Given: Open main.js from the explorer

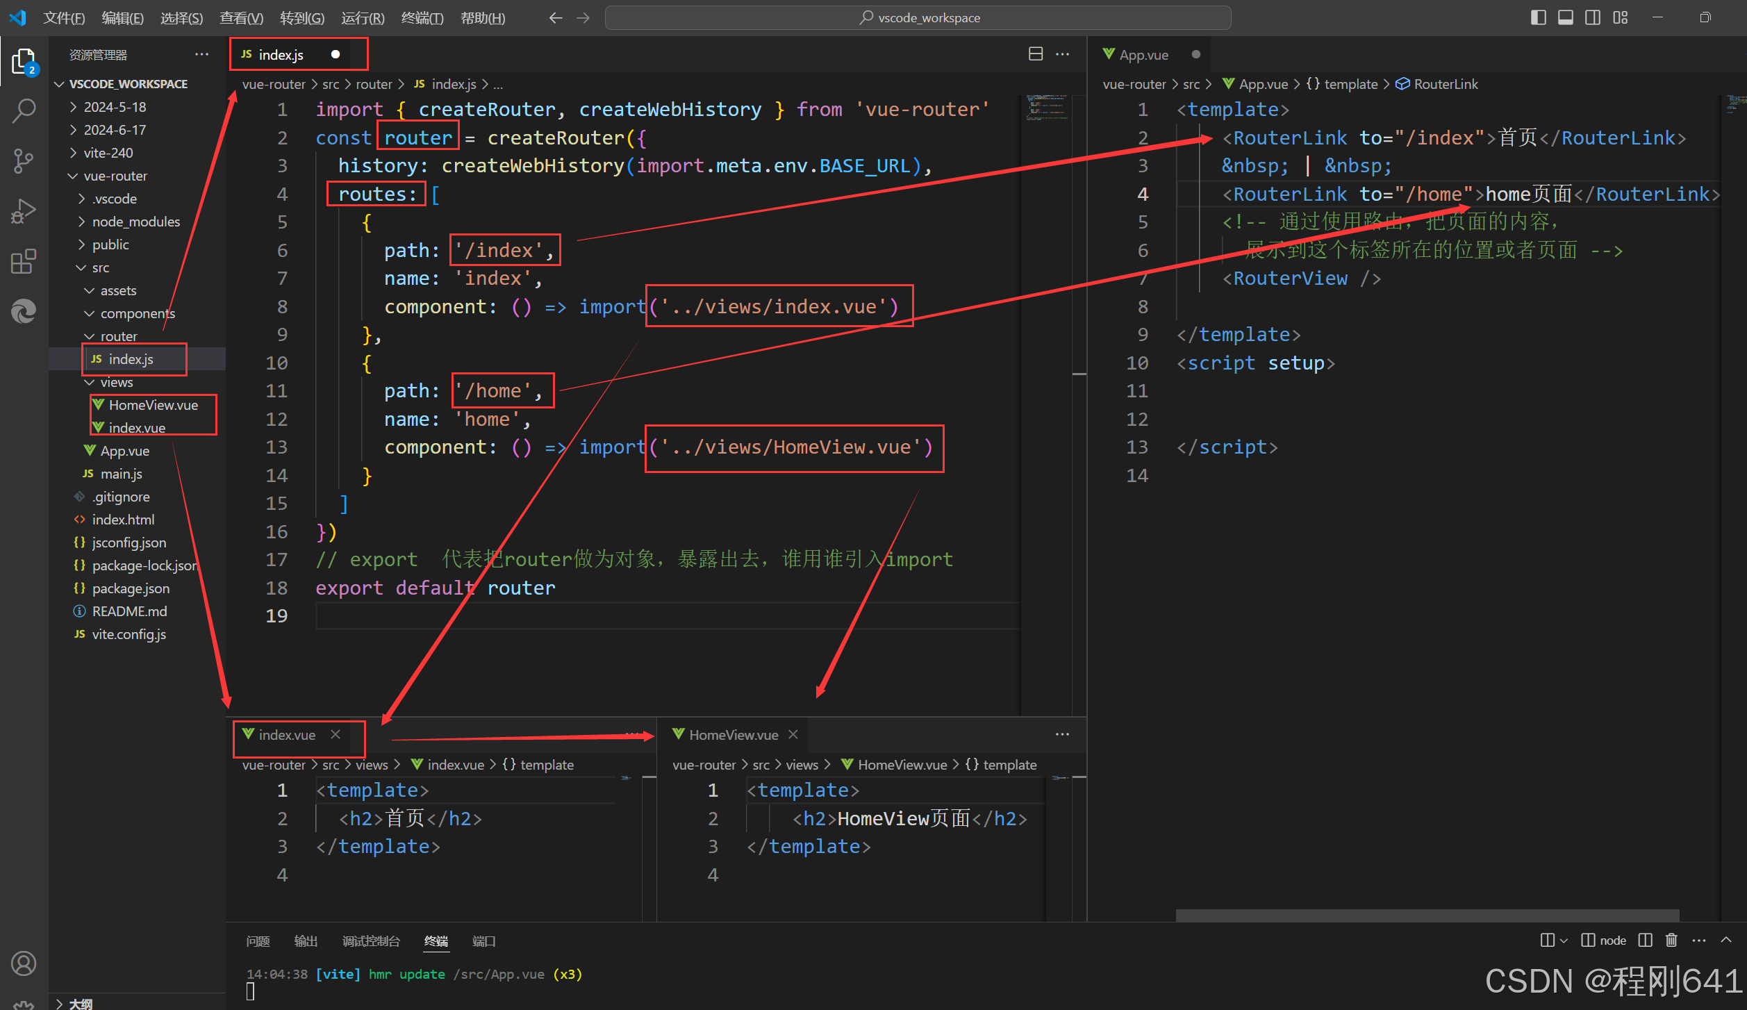Looking at the screenshot, I should (x=121, y=474).
